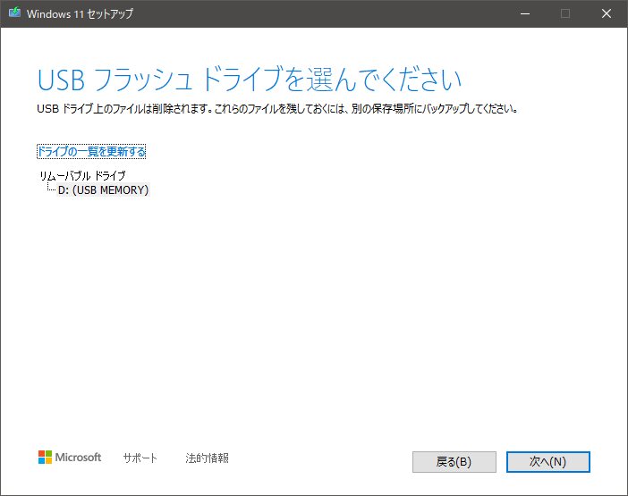Image resolution: width=628 pixels, height=496 pixels.
Task: Click the 次へ(N) button
Action: coord(547,462)
